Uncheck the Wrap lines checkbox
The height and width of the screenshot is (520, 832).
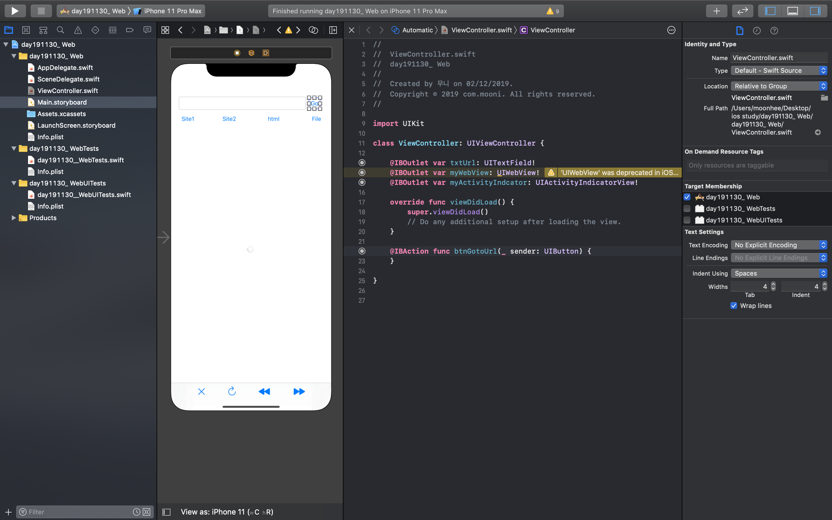pyautogui.click(x=734, y=306)
